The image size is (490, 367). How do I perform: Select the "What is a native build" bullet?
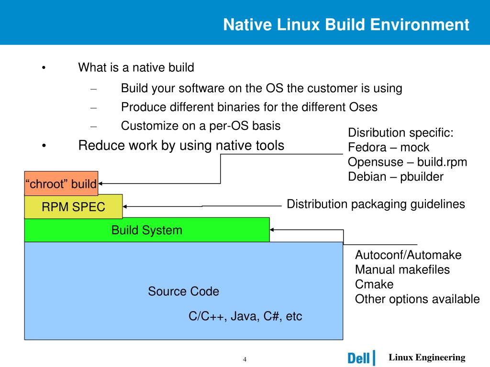(x=136, y=67)
